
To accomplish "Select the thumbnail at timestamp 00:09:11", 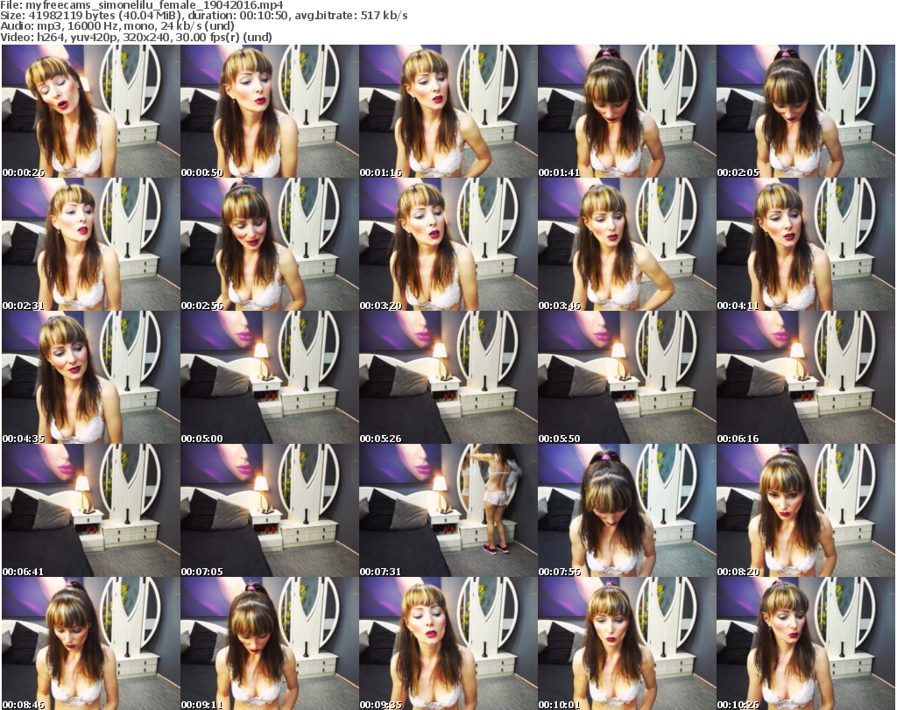I will click(x=270, y=643).
